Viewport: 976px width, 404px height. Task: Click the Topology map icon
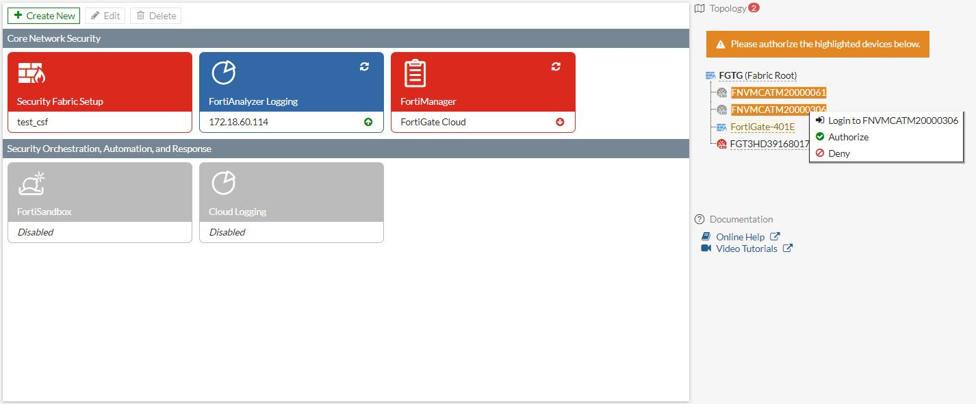pyautogui.click(x=699, y=8)
